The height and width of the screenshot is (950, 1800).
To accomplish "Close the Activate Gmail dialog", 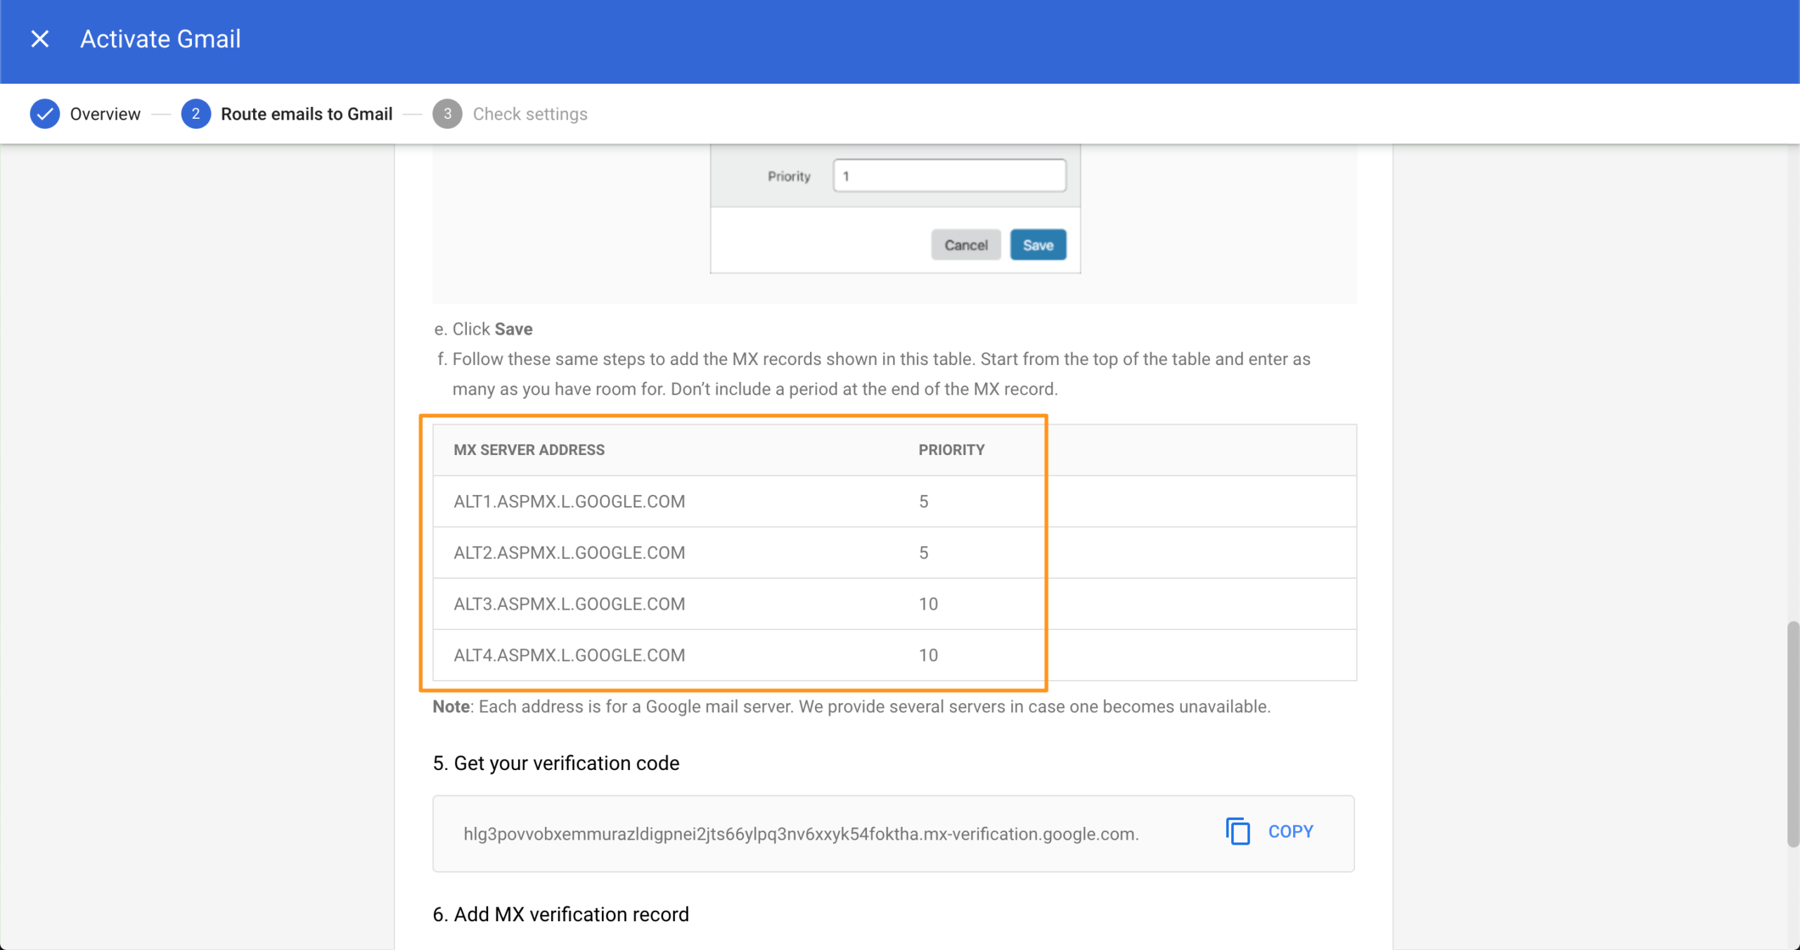I will (x=40, y=39).
